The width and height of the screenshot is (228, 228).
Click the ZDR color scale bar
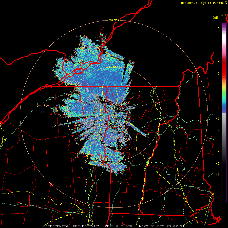click(224, 112)
